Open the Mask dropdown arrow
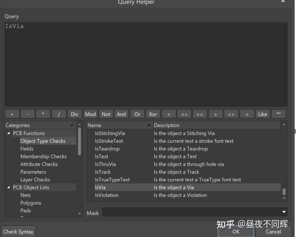Viewport: 296px width, 237px height. coord(284,212)
